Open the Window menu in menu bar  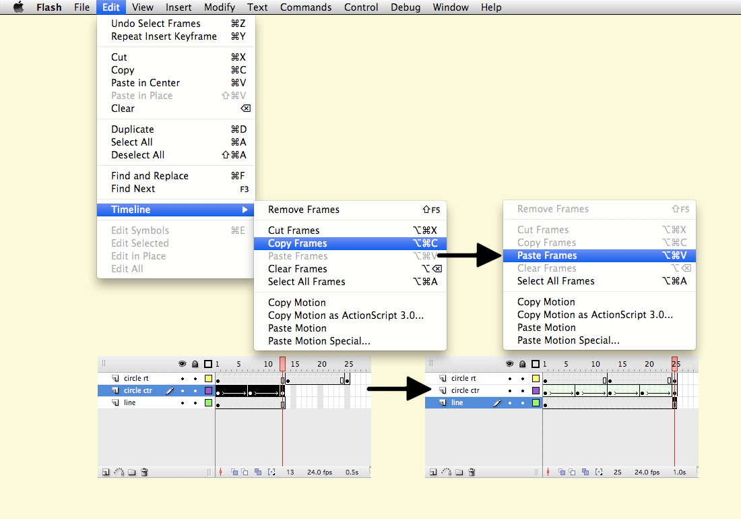coord(451,7)
